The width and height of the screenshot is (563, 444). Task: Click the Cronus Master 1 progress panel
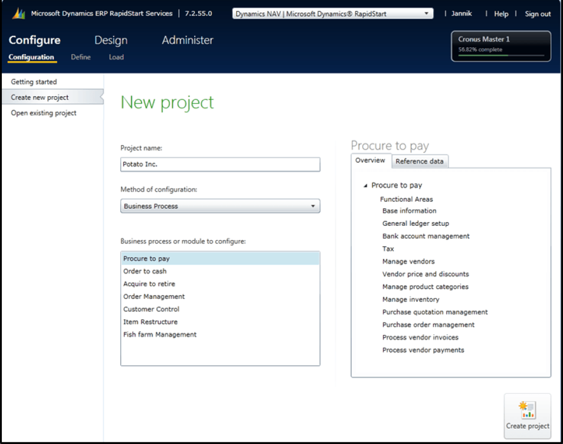click(x=501, y=46)
